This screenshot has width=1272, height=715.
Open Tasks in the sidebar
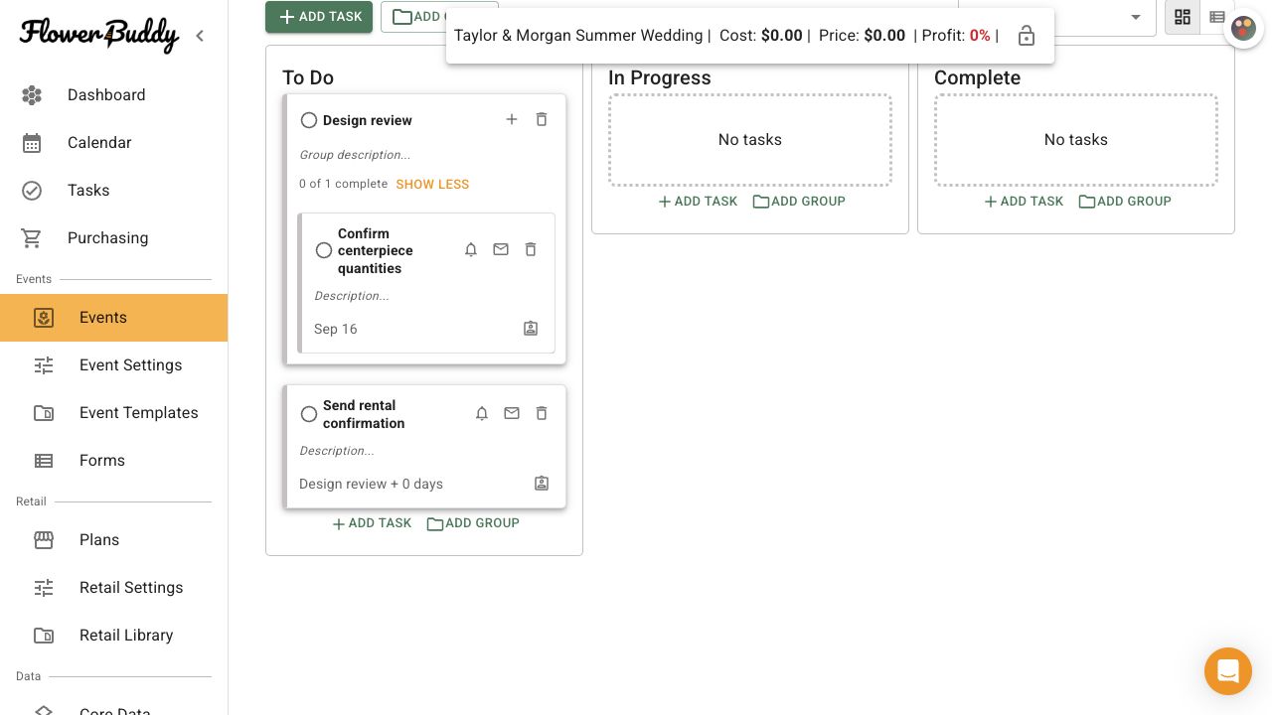click(x=113, y=191)
